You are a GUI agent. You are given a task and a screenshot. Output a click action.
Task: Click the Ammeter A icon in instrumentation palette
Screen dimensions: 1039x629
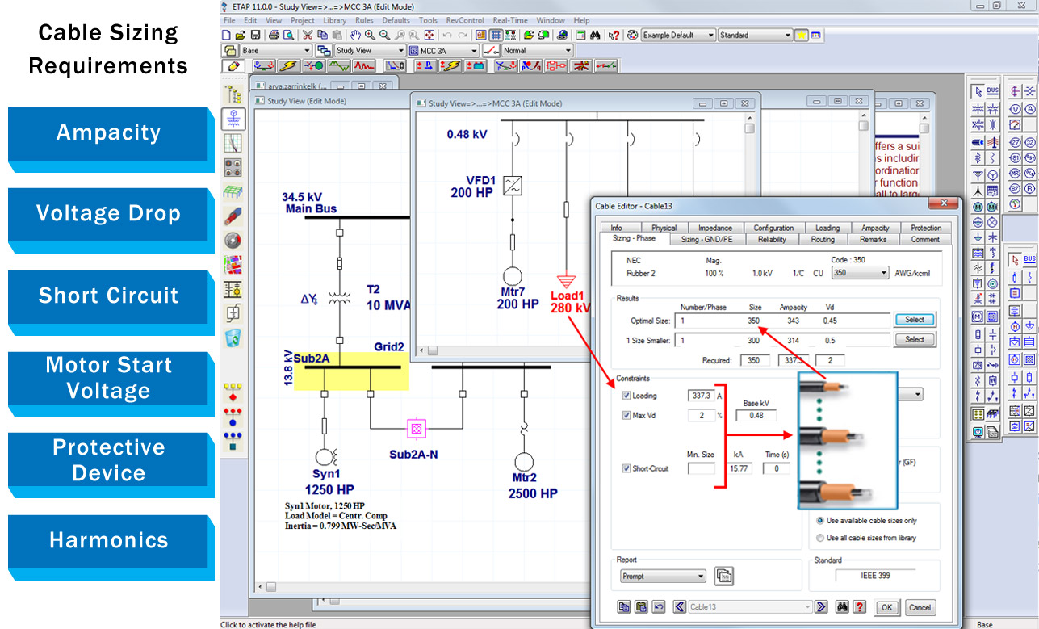pyautogui.click(x=1029, y=109)
